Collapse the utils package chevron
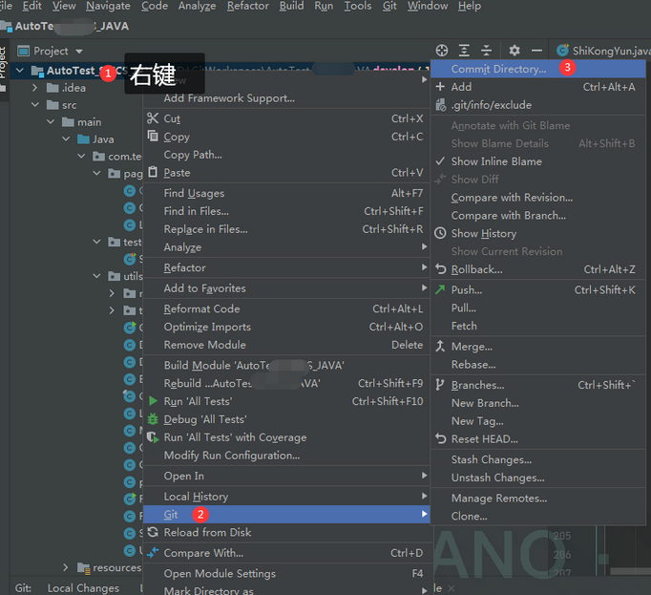Screen dimensions: 651x595 point(96,276)
